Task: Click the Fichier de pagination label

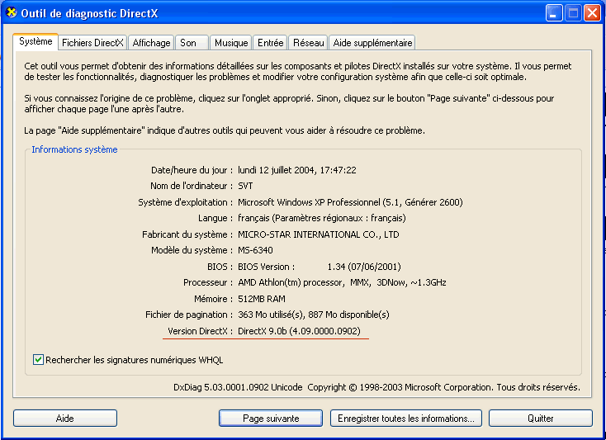Action: point(189,315)
